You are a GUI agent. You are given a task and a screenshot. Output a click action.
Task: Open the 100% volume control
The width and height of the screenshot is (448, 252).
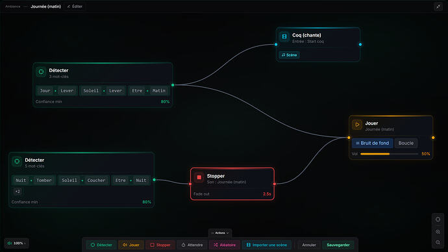[17, 243]
